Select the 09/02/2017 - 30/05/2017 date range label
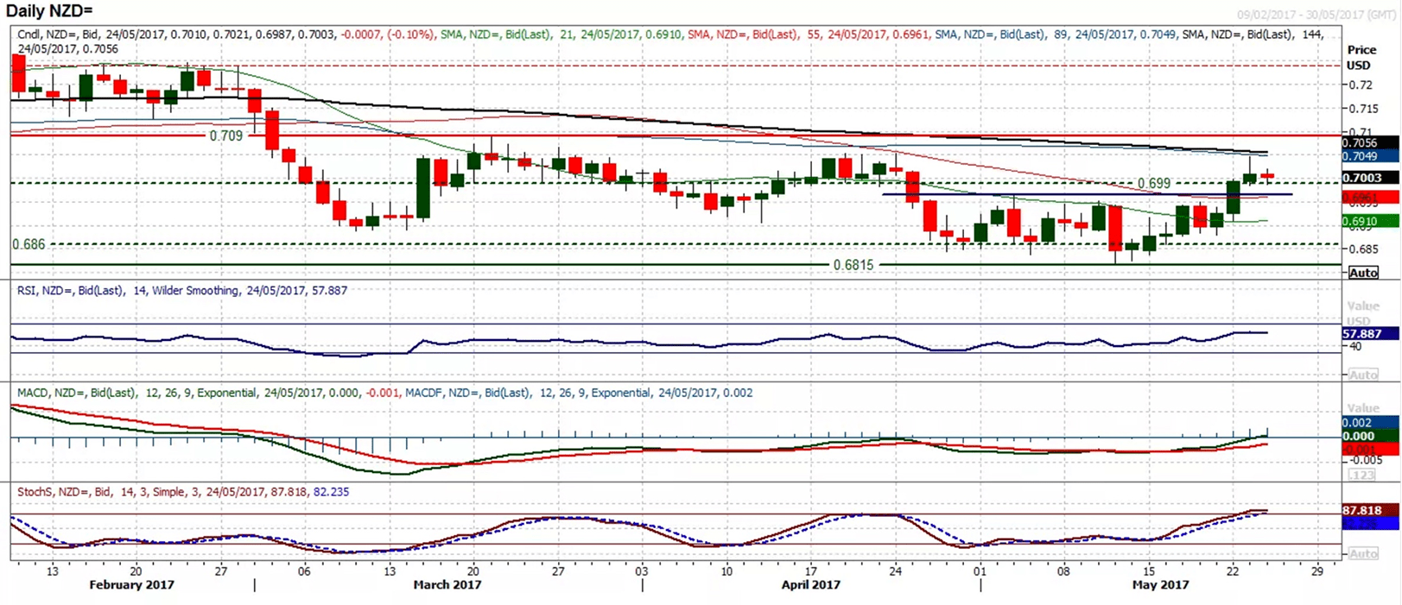The image size is (1402, 605). pos(1316,15)
